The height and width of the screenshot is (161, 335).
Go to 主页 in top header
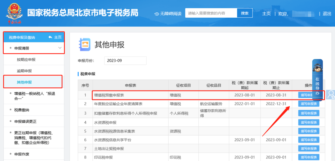pyautogui.click(x=266, y=14)
